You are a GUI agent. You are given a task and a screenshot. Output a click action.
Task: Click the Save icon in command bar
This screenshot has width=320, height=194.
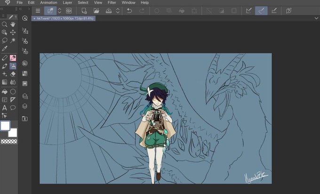109,11
